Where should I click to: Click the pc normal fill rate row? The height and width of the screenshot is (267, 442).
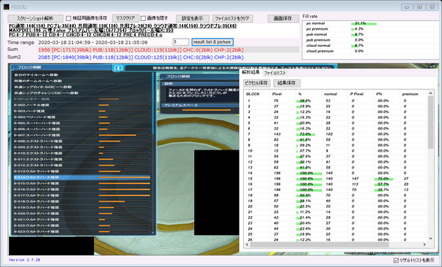tap(369, 23)
